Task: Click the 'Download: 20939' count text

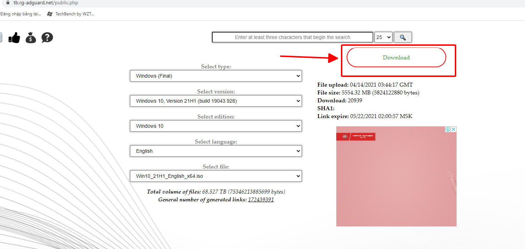Action: [x=340, y=101]
